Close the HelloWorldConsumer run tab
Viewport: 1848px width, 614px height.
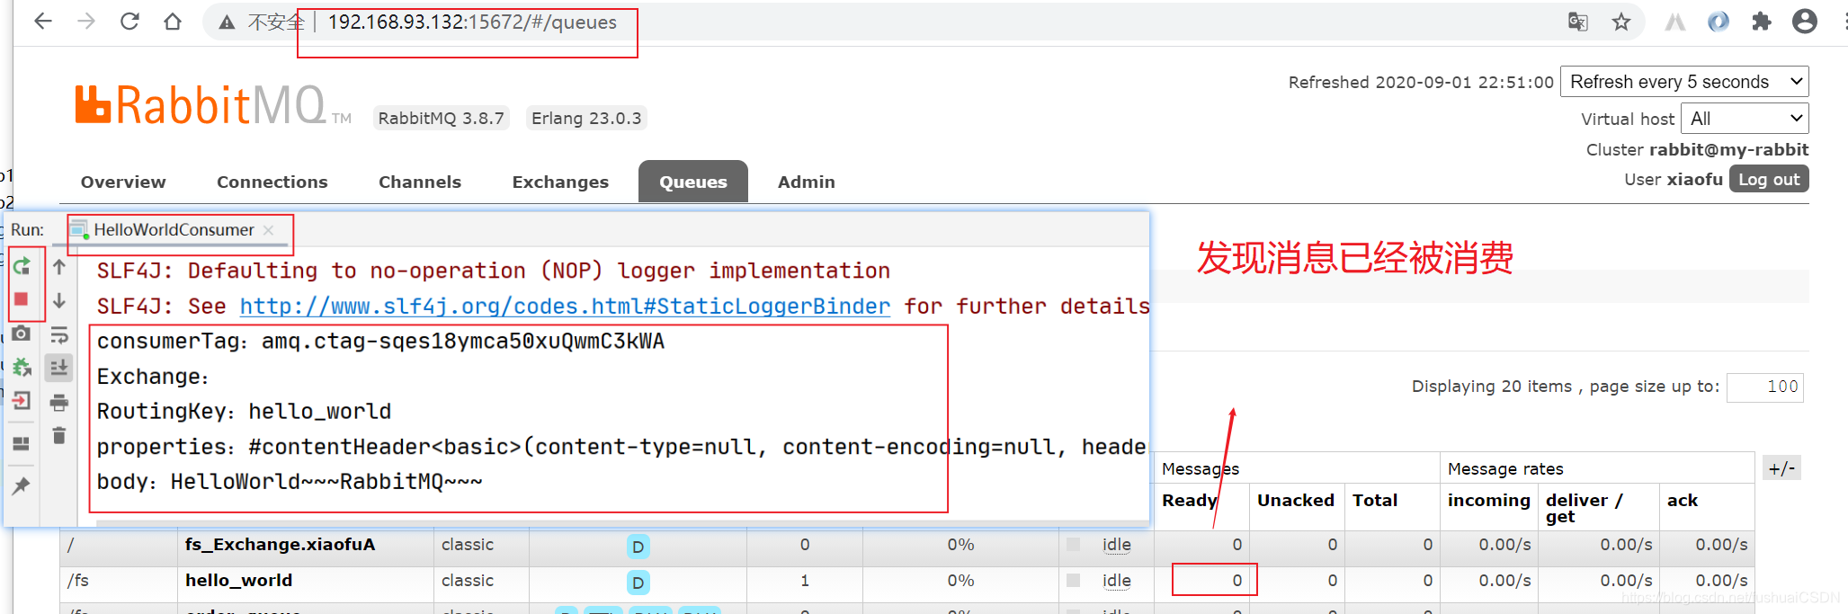(x=268, y=230)
